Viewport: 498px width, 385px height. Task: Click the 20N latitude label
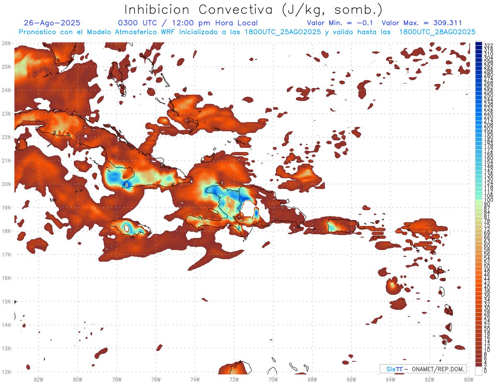(6, 184)
